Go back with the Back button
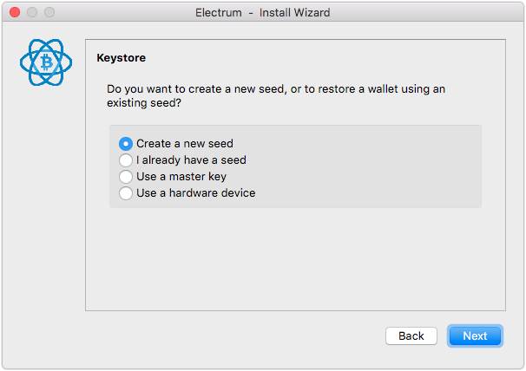This screenshot has height=371, width=526. point(411,335)
